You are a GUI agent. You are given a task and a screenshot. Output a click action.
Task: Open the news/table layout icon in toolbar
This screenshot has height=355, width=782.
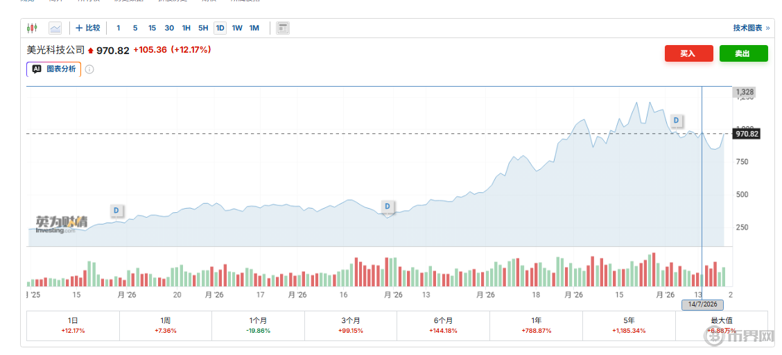click(x=283, y=28)
